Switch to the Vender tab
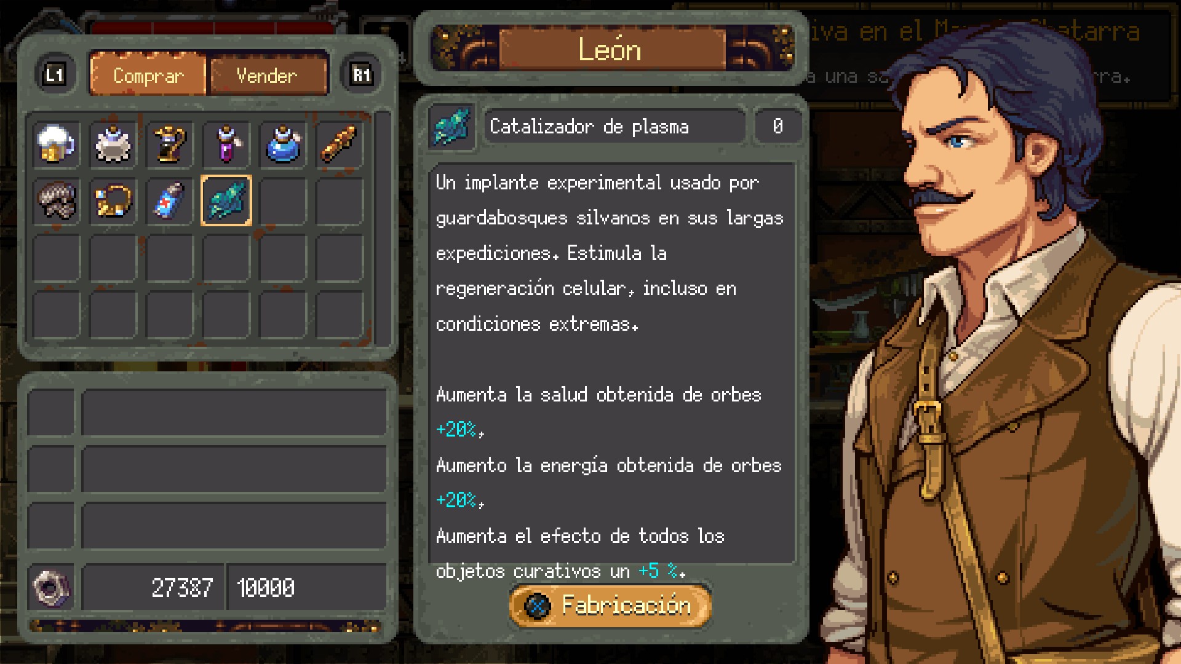Viewport: 1181px width, 664px height. (268, 75)
